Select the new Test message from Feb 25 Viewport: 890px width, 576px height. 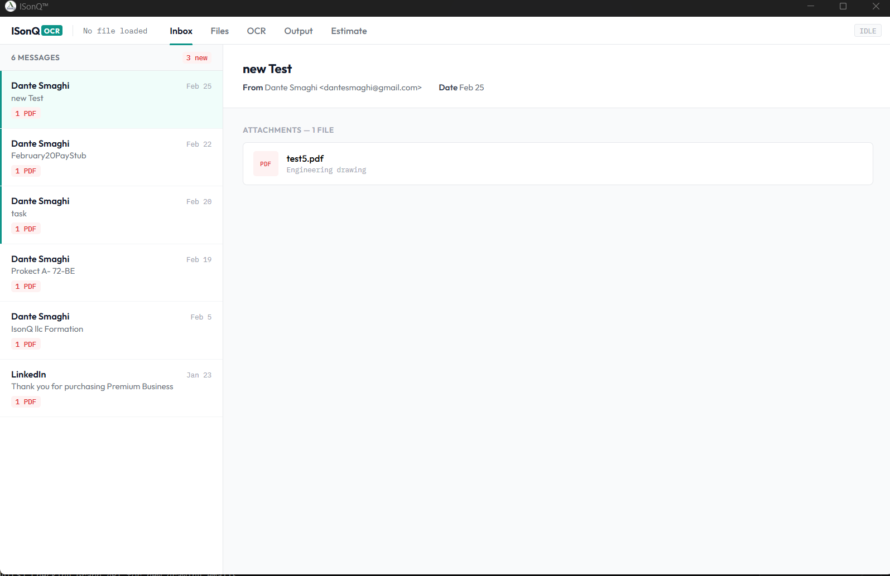click(112, 100)
